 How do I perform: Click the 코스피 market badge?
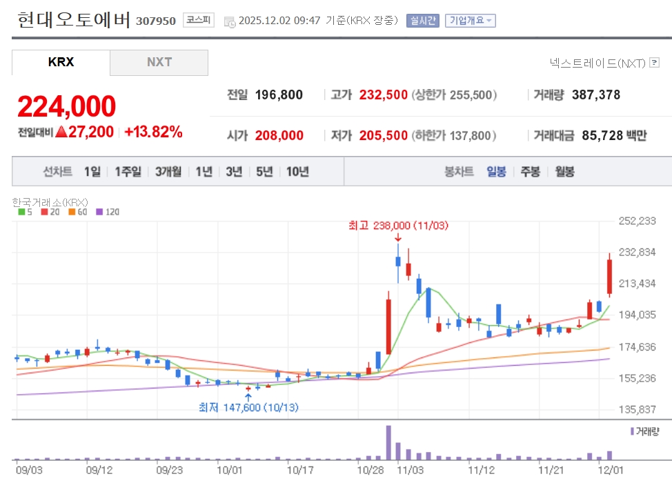click(199, 20)
